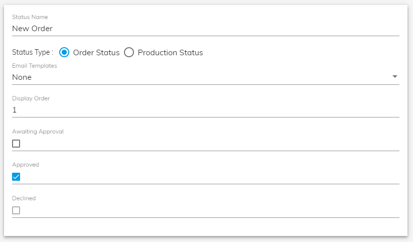
Task: Click the 'Email Templates' field label
Action: (35, 66)
